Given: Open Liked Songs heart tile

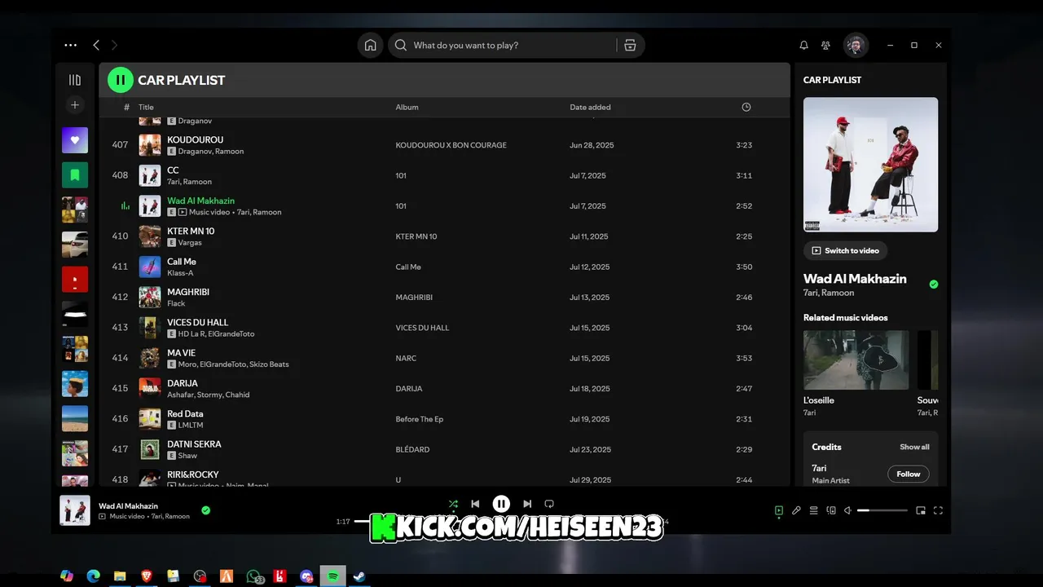Looking at the screenshot, I should tap(75, 140).
